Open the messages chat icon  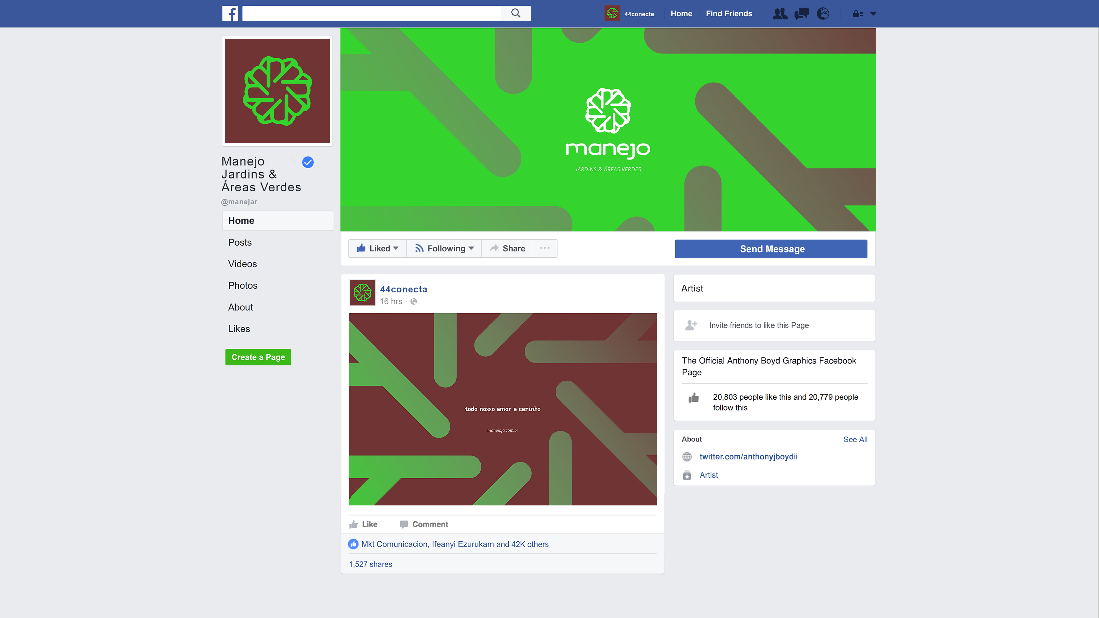(x=801, y=14)
